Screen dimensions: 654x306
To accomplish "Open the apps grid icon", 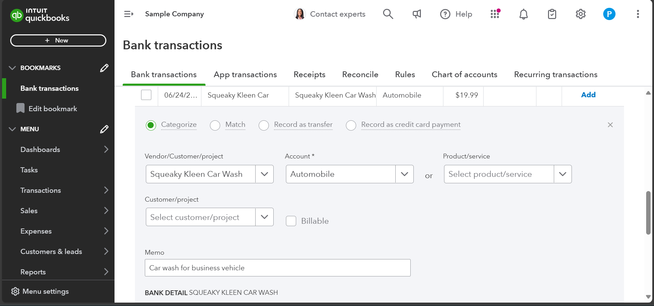I will tap(495, 14).
